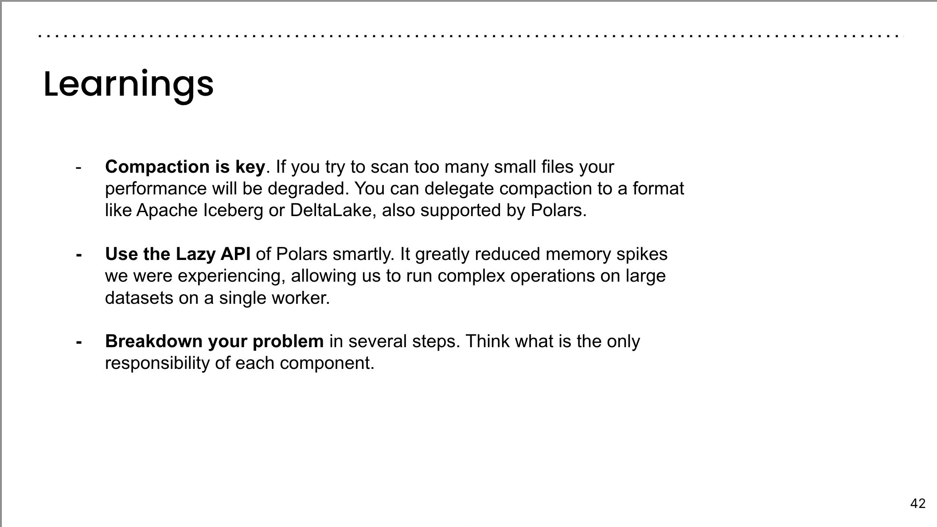Click the bold "Use the Lazy API" phrase

177,254
